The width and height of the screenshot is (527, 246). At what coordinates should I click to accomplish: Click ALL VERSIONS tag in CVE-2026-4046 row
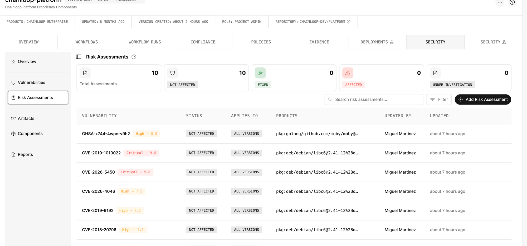[247, 191]
